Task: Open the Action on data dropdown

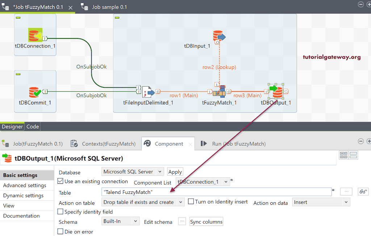Action: (321, 202)
